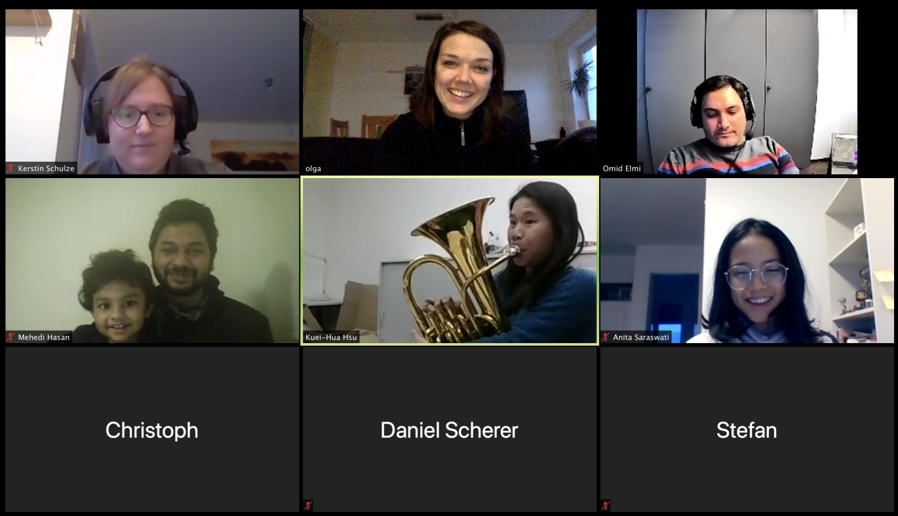Select the olga name label
898x516 pixels.
coord(313,168)
